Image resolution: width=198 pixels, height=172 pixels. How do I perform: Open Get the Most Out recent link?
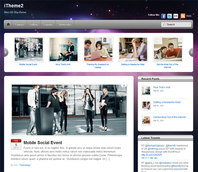tap(170, 117)
